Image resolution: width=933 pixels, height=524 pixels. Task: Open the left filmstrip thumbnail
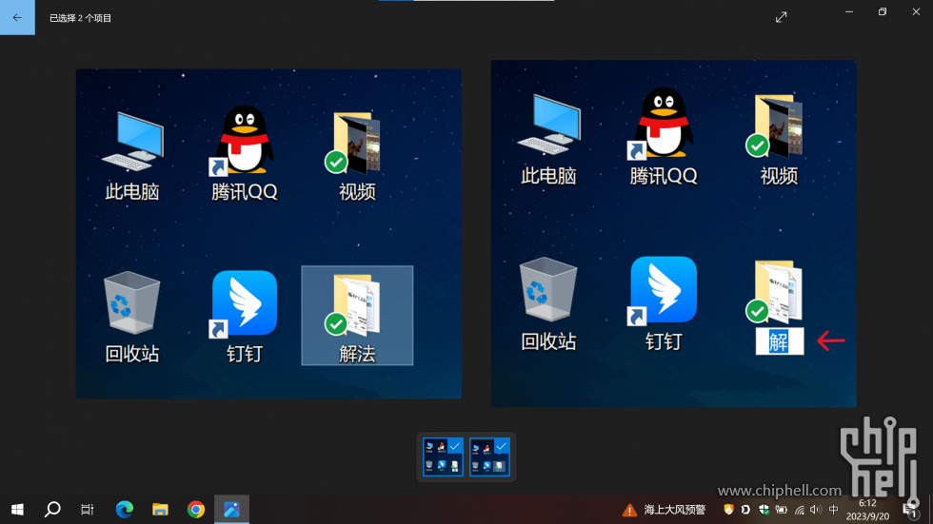(x=443, y=456)
